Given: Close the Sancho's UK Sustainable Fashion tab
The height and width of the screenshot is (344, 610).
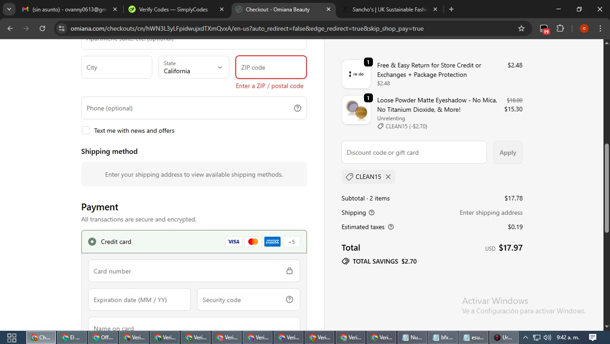Looking at the screenshot, I should pyautogui.click(x=435, y=9).
